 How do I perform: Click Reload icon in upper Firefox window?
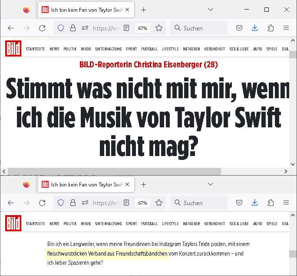tap(42, 28)
